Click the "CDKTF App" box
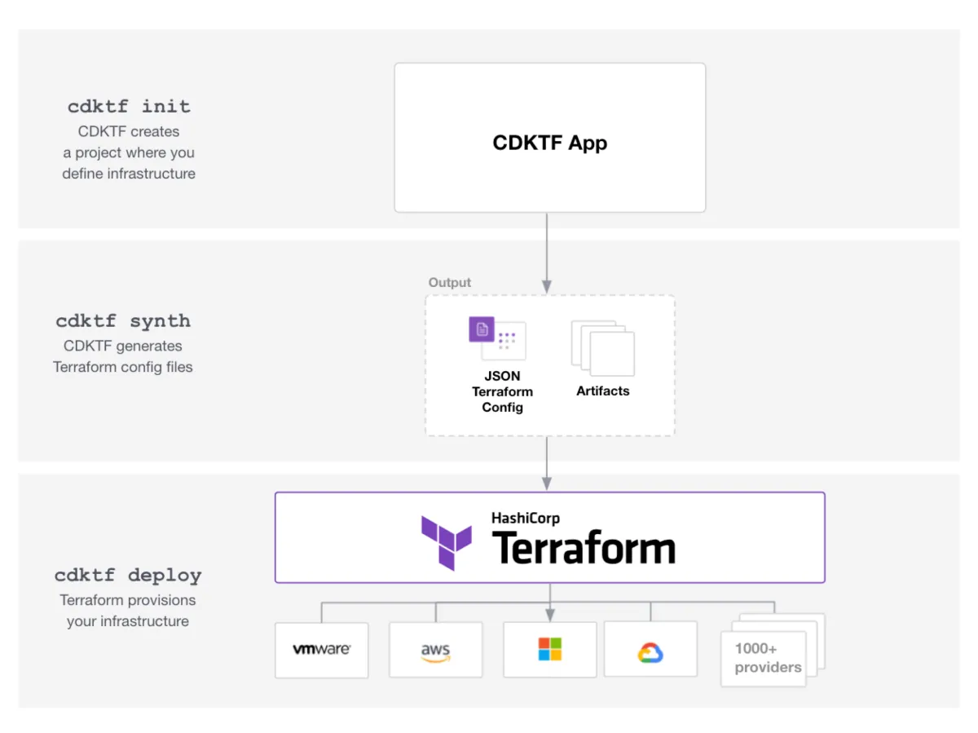 (550, 138)
